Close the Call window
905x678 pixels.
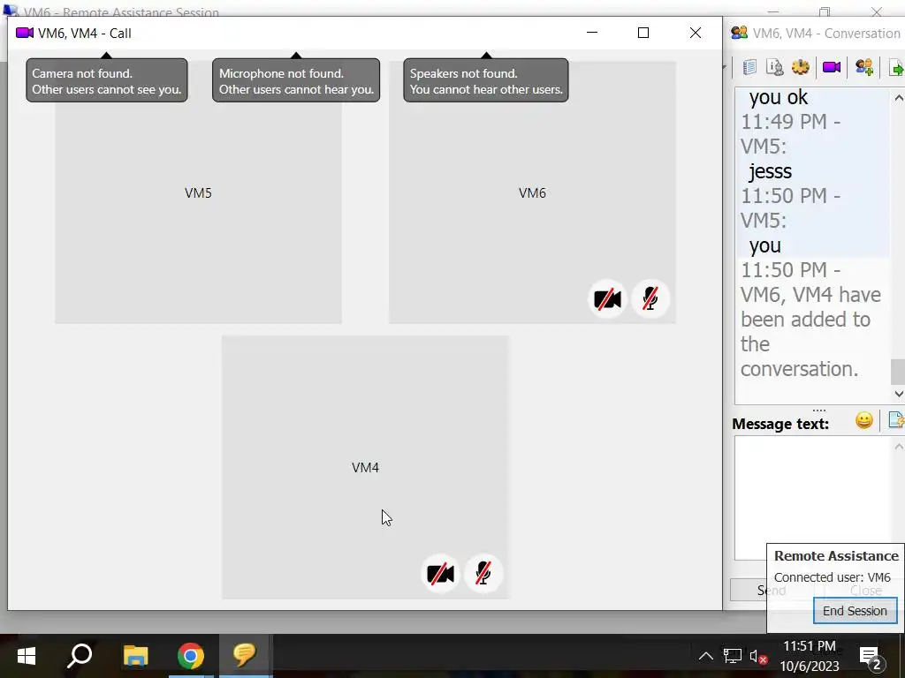point(696,33)
